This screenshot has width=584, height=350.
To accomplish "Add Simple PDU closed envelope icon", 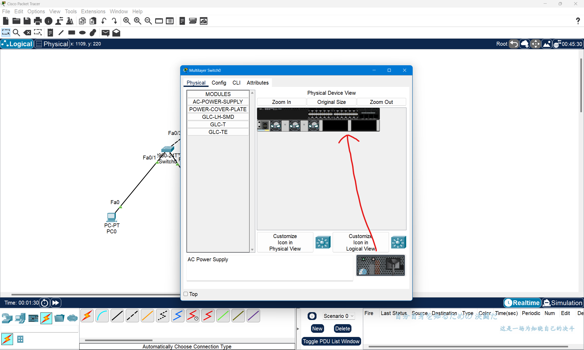I will (x=106, y=33).
